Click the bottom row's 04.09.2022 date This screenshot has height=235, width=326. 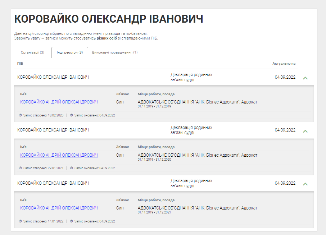coord(285,183)
